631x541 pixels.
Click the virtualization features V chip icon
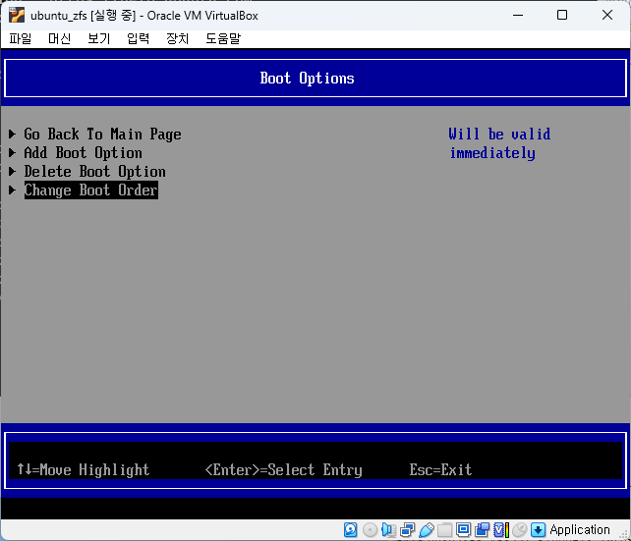tap(500, 530)
